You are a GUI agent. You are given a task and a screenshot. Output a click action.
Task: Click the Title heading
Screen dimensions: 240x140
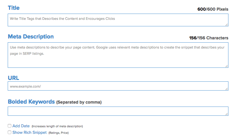pyautogui.click(x=14, y=8)
